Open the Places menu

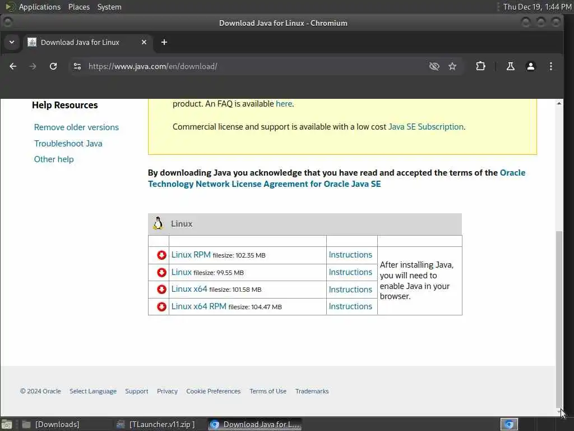pos(78,7)
